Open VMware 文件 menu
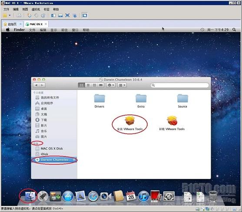This screenshot has width=242, height=212. coord(7,9)
